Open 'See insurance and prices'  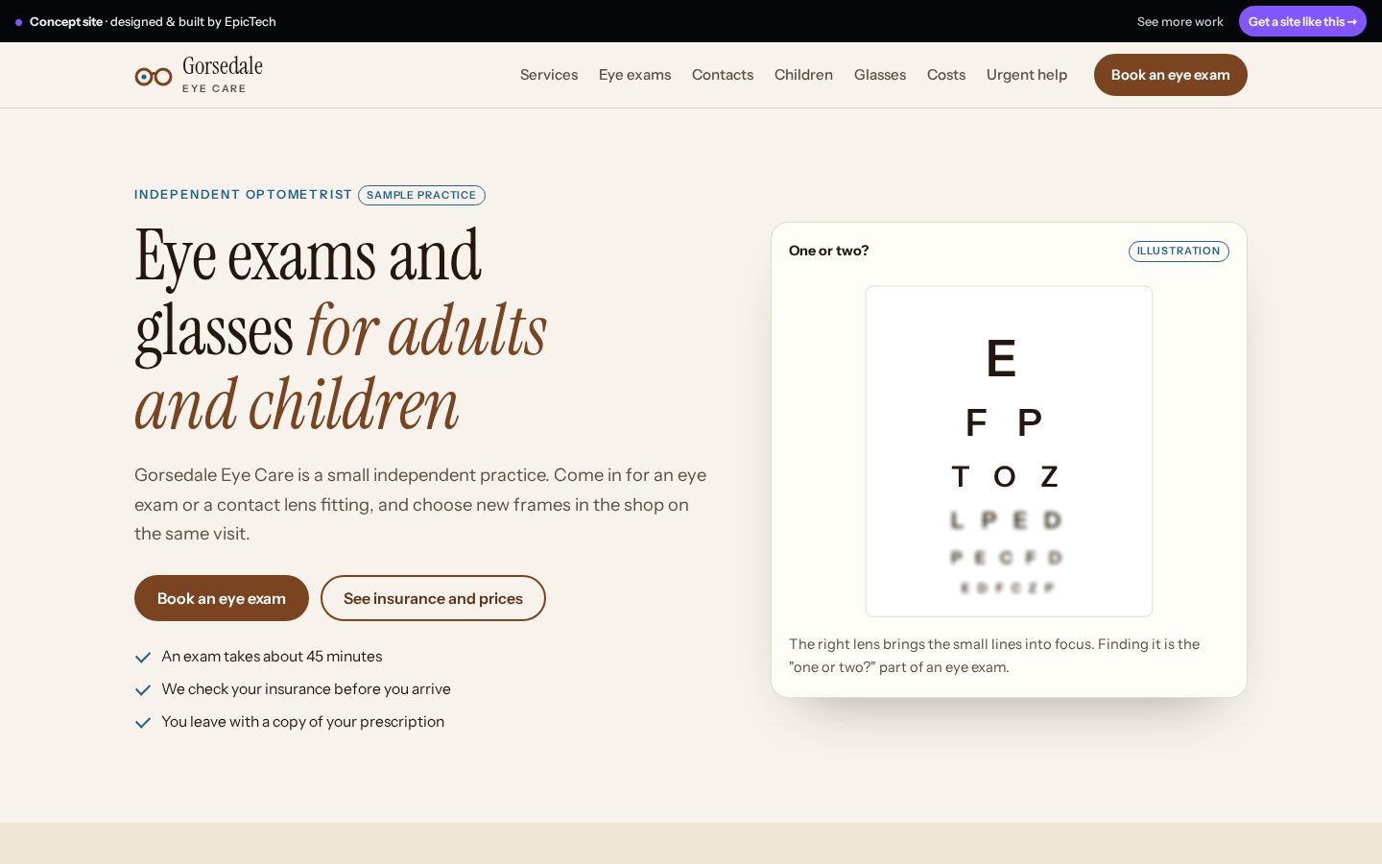tap(433, 598)
